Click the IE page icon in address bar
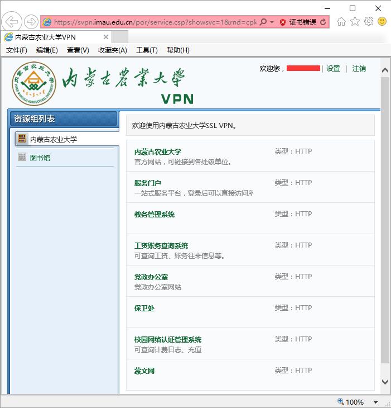Viewport: 391px width, 408px height. coord(47,22)
